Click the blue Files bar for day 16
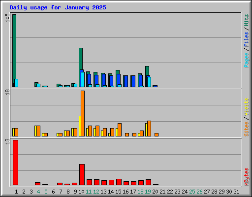The height and width of the screenshot is (197, 252). coord(126,81)
